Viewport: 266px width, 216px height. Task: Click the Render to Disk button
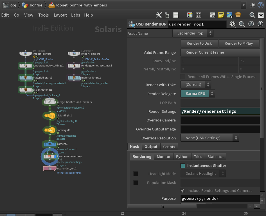199,43
